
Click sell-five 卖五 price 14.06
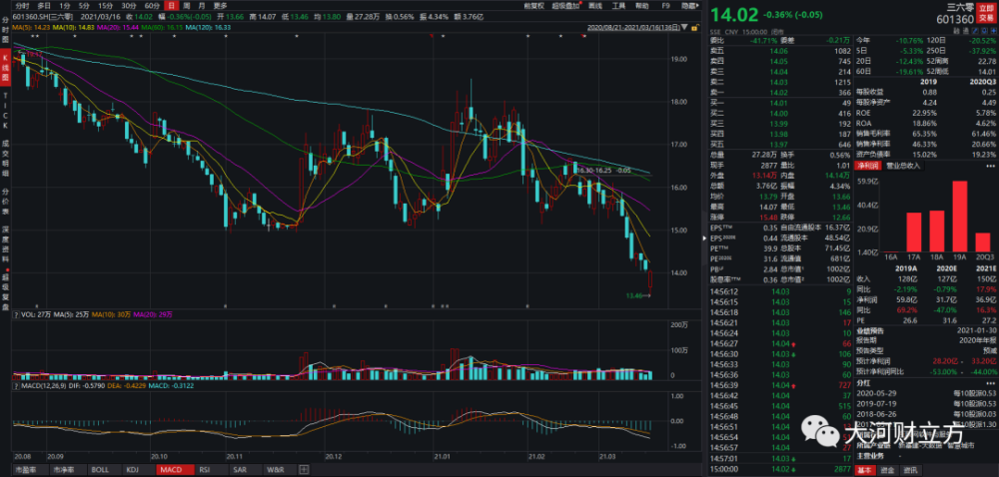tap(780, 50)
